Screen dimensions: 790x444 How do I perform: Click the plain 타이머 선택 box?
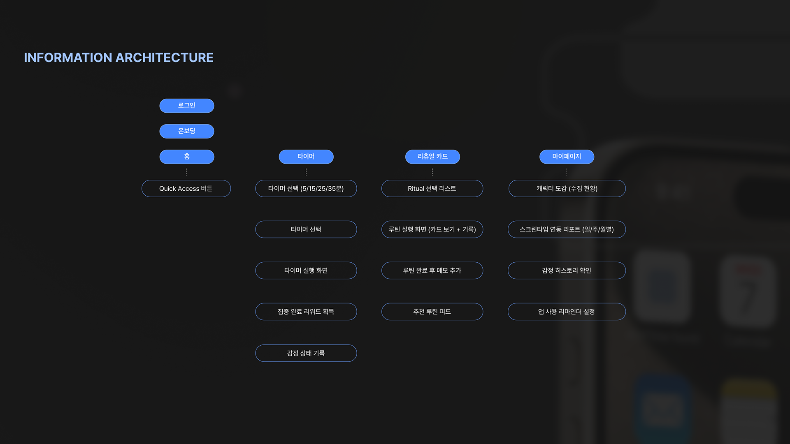pos(306,229)
